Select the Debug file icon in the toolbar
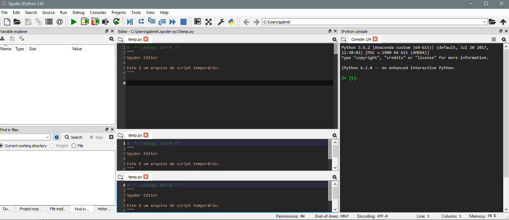Screen dimensions: 509x220 pos(130,21)
